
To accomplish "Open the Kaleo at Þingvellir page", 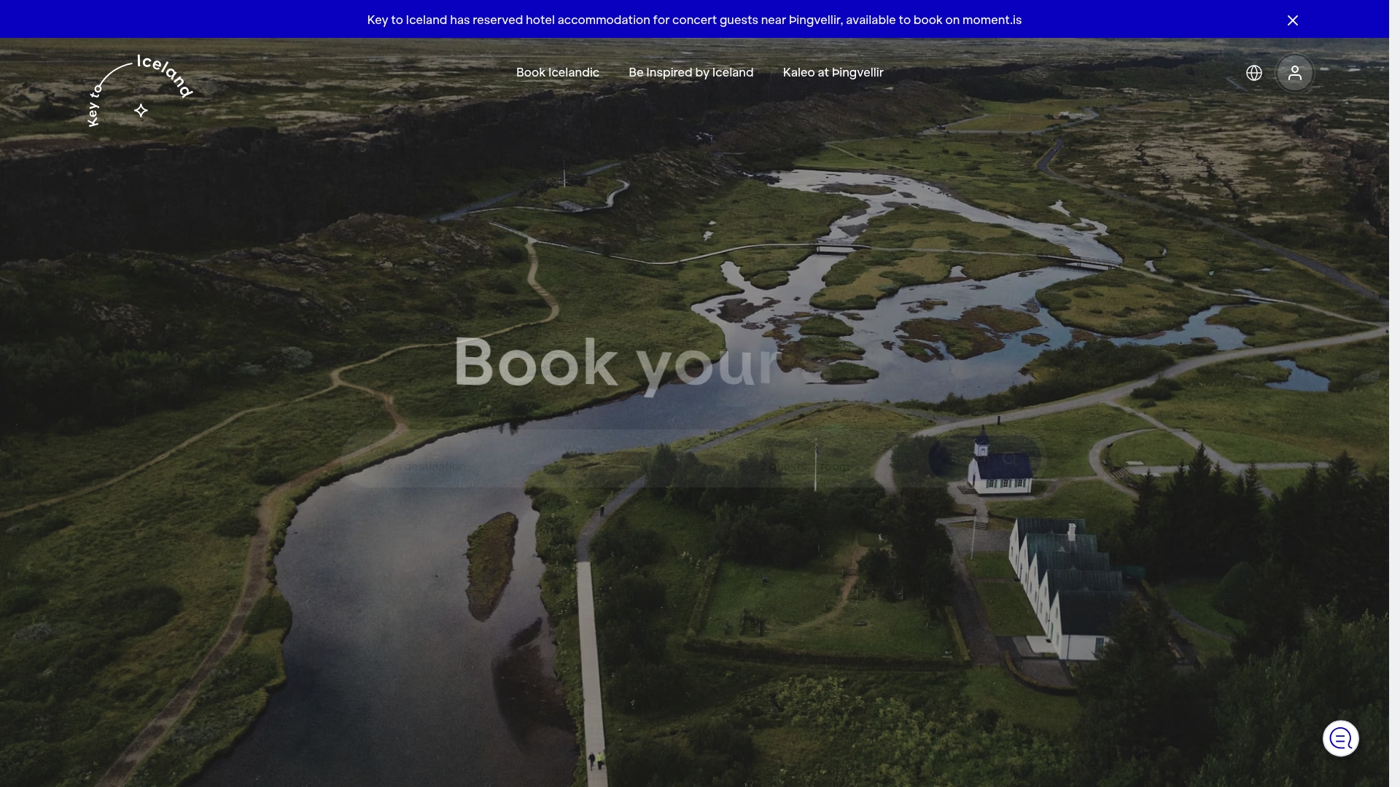I will coord(833,72).
